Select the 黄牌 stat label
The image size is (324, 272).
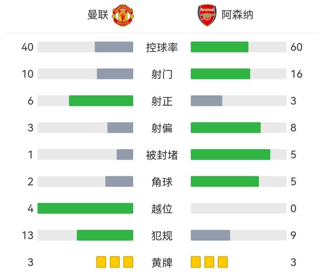[x=162, y=263]
